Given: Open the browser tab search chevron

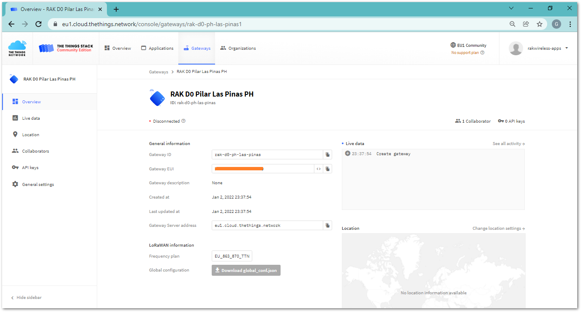Looking at the screenshot, I should pyautogui.click(x=511, y=8).
